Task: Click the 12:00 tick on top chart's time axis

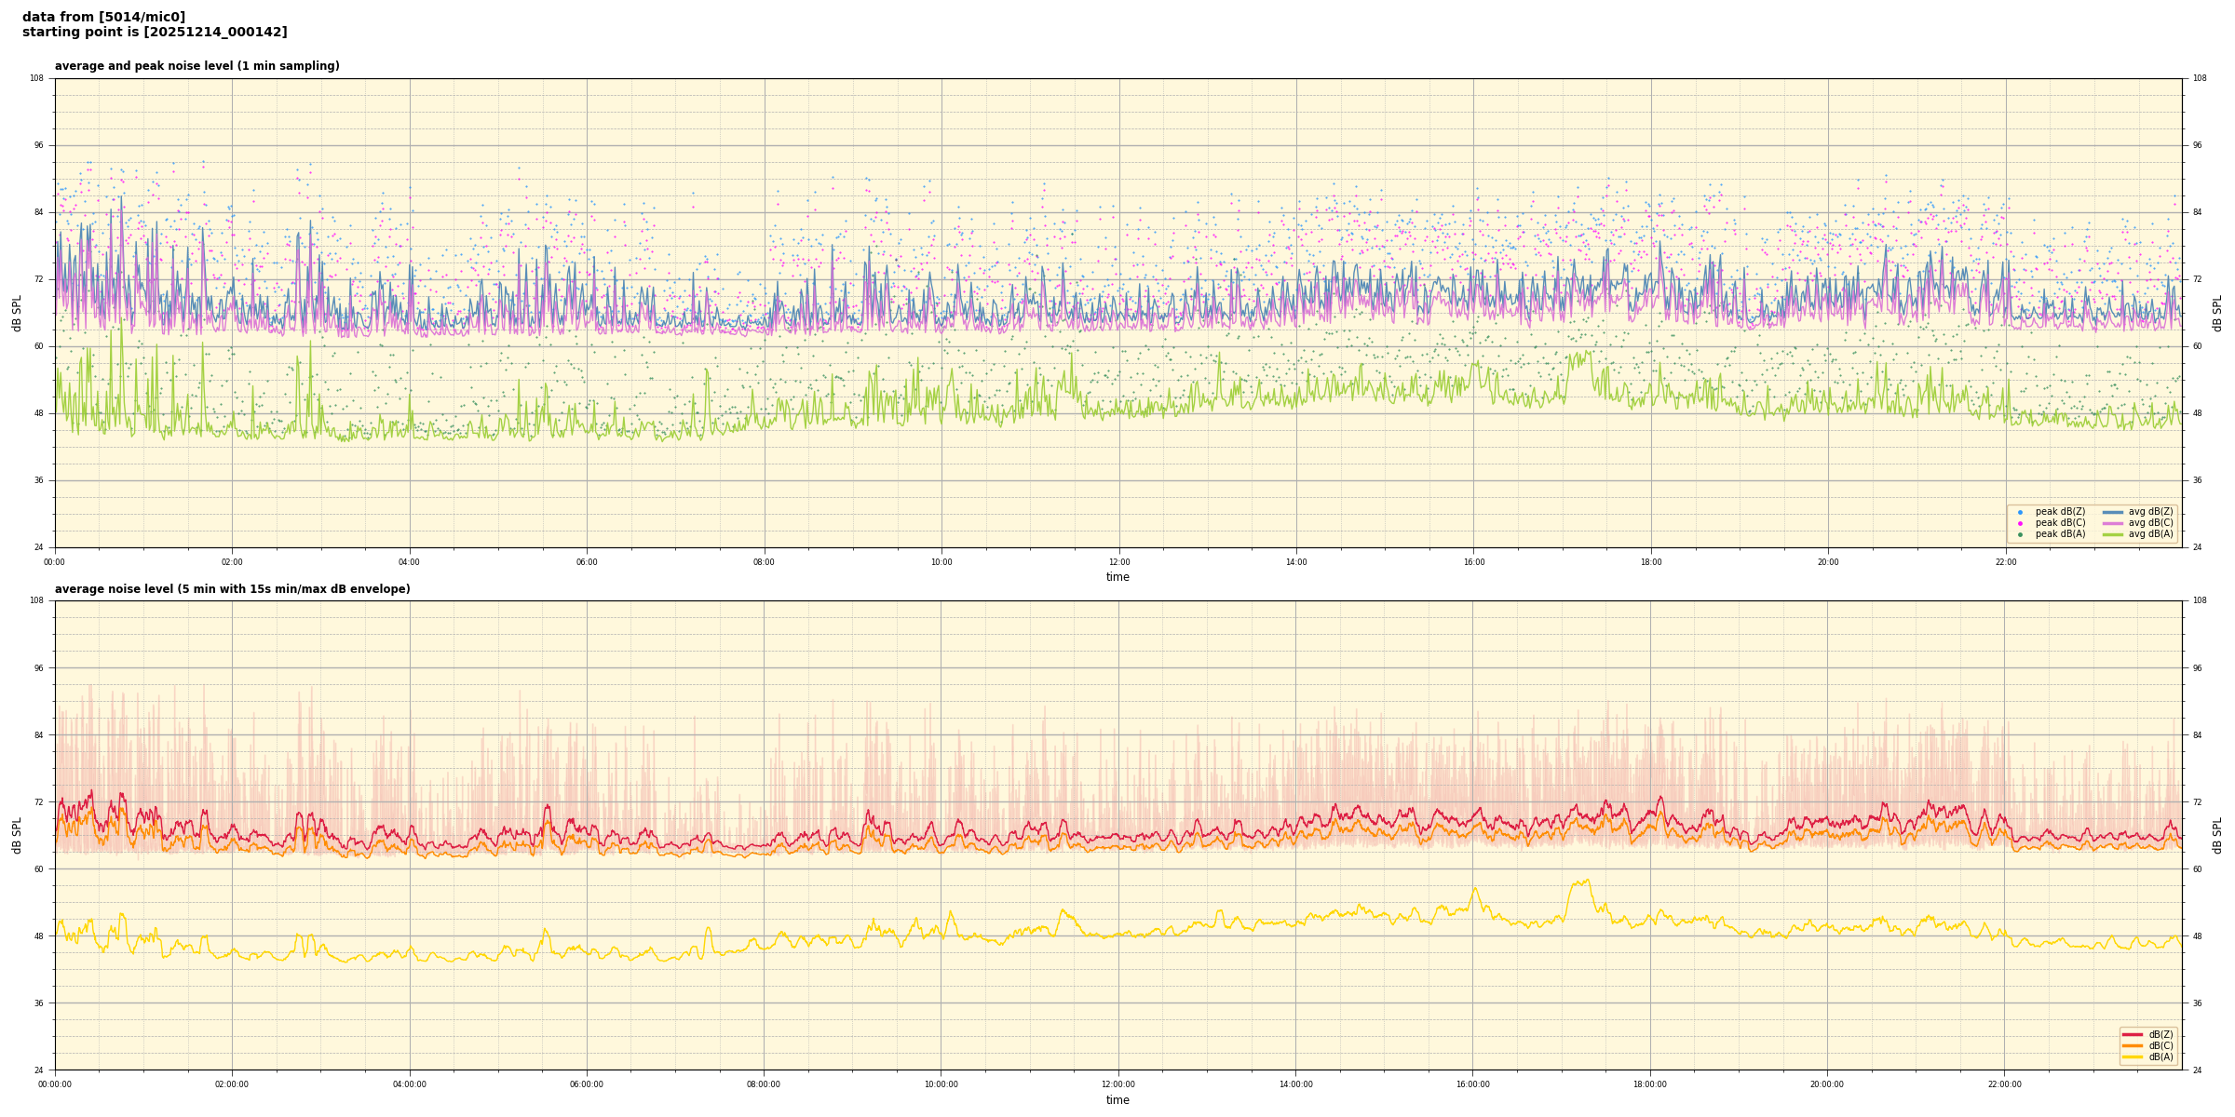Action: click(x=1118, y=562)
